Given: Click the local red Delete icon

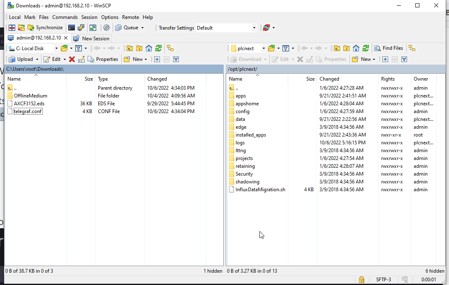Looking at the screenshot, I should coord(72,59).
